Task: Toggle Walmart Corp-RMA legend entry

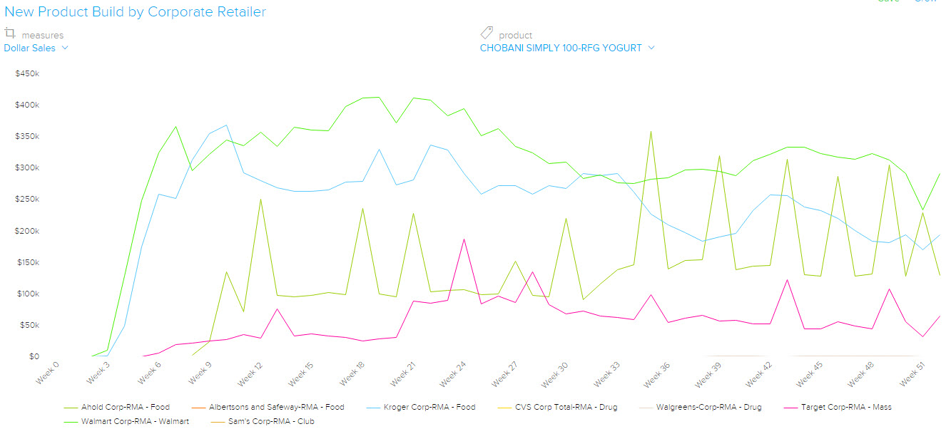Action: pos(135,422)
